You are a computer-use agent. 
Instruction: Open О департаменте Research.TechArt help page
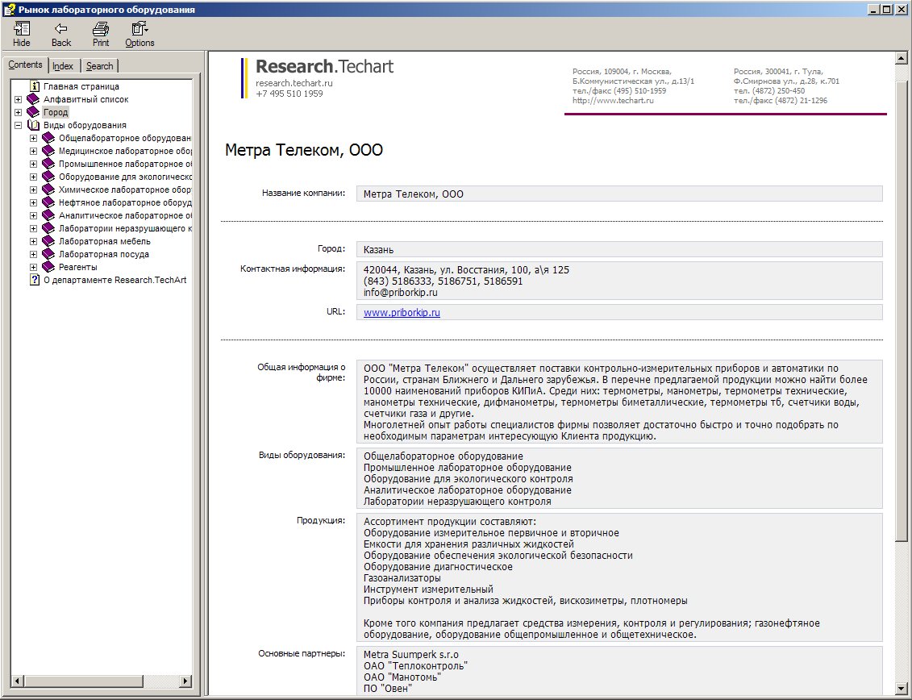[x=115, y=280]
